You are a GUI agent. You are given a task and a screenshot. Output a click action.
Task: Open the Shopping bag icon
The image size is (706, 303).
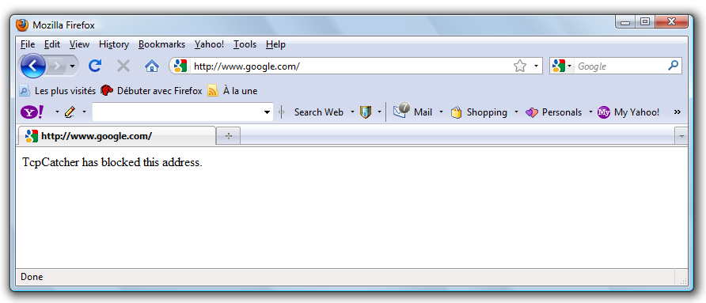click(x=456, y=112)
